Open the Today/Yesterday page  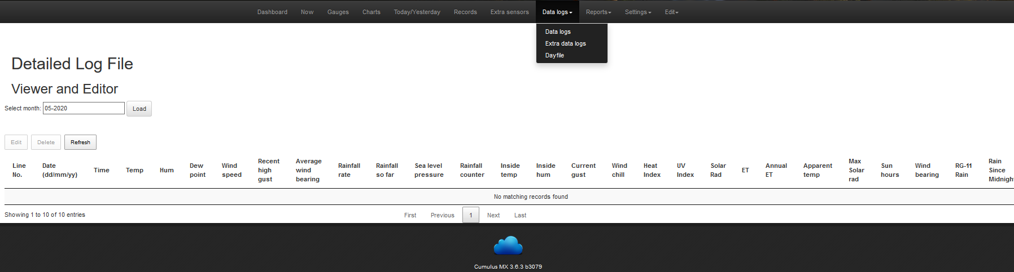[x=417, y=12]
